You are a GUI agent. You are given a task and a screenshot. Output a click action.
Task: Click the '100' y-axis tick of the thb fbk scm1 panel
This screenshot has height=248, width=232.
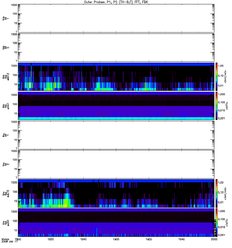point(15,104)
